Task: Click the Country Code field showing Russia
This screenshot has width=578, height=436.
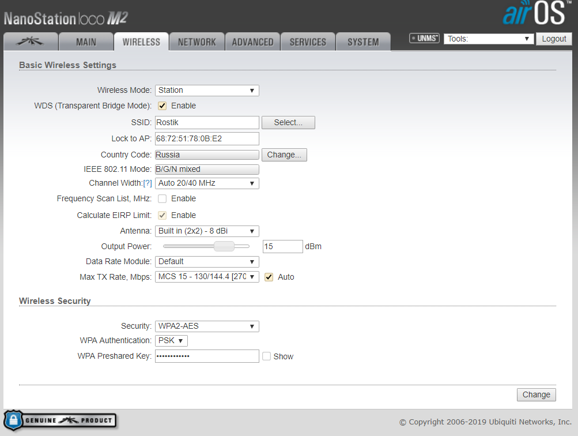Action: pos(207,155)
